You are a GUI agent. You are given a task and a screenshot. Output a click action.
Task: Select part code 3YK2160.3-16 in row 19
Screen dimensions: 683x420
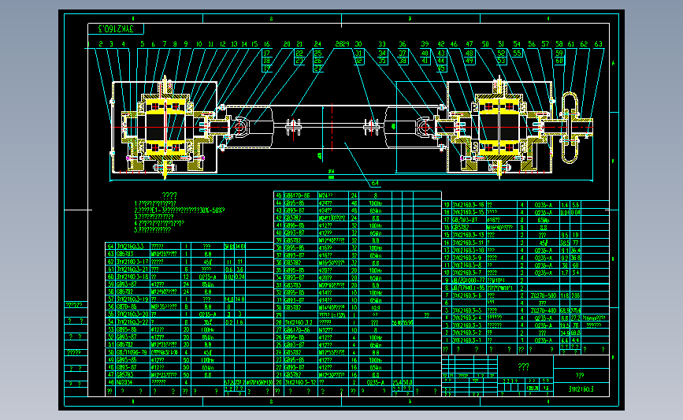[x=468, y=205]
